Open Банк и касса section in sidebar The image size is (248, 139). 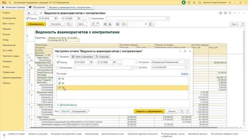click(x=9, y=24)
